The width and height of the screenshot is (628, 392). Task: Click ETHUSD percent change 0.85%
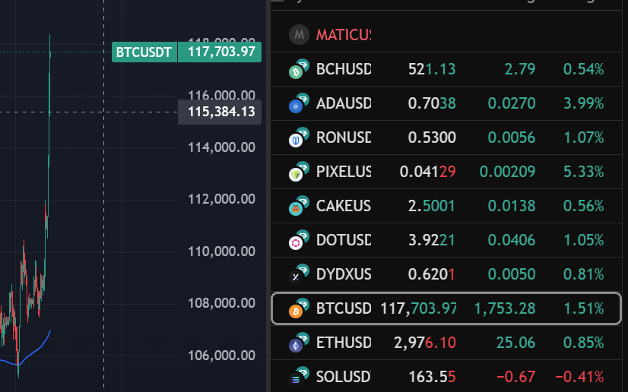[584, 343]
